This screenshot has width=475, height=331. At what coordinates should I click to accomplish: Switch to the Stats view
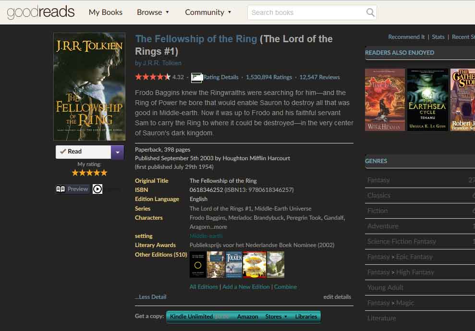(x=438, y=36)
